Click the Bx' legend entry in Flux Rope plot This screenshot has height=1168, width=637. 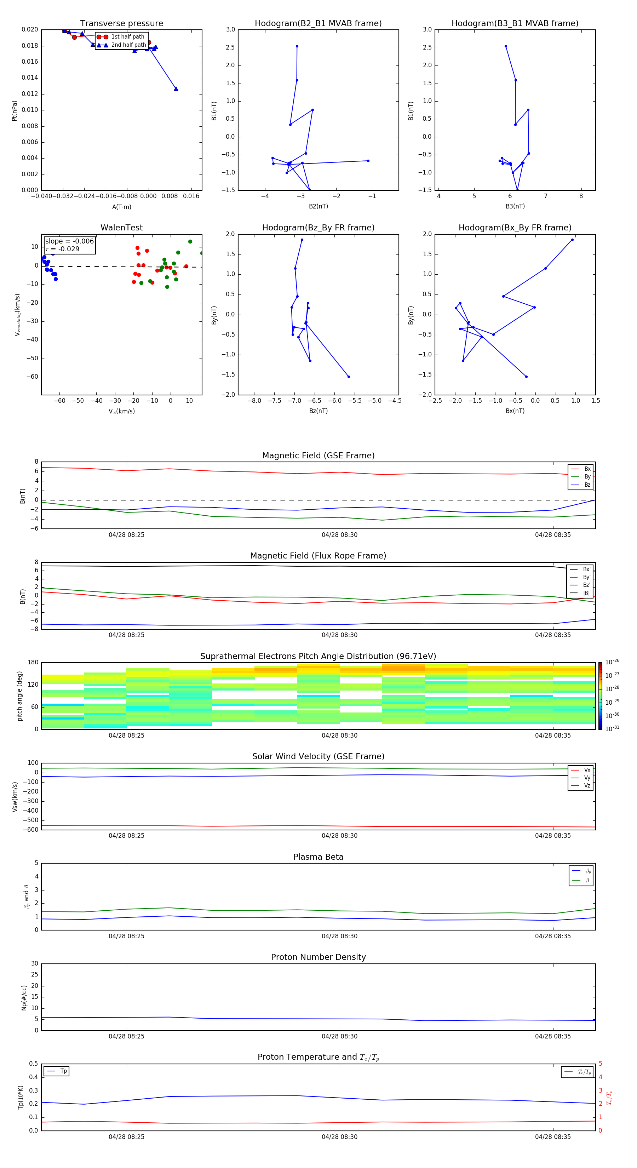(580, 569)
